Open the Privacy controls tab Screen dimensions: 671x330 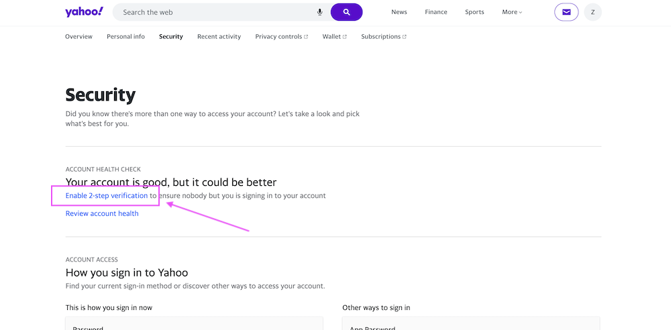tap(278, 37)
